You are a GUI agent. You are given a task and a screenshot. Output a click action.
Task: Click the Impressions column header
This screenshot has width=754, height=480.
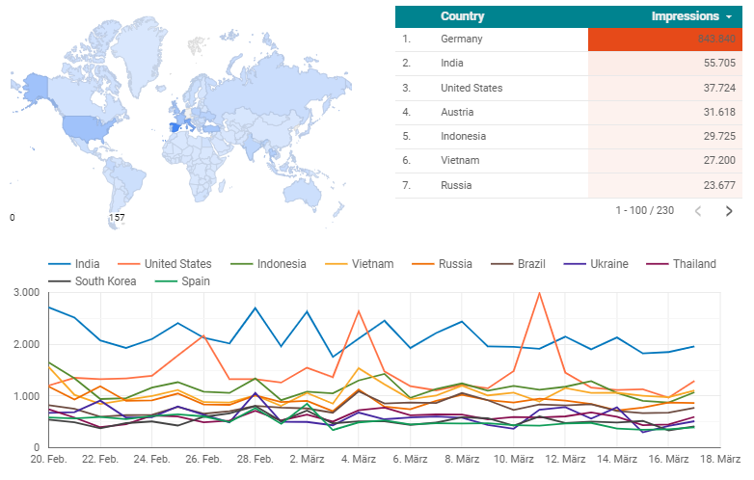686,16
